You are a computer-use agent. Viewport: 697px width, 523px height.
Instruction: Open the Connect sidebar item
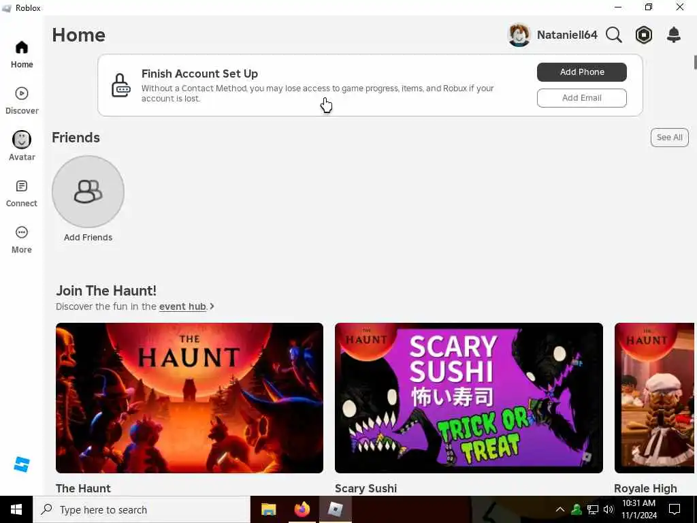pos(21,193)
